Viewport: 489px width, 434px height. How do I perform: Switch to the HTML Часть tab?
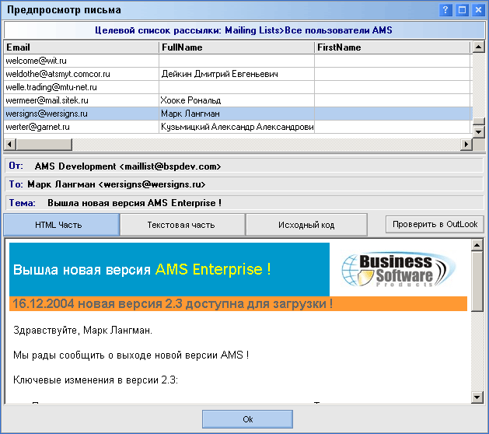(x=61, y=225)
